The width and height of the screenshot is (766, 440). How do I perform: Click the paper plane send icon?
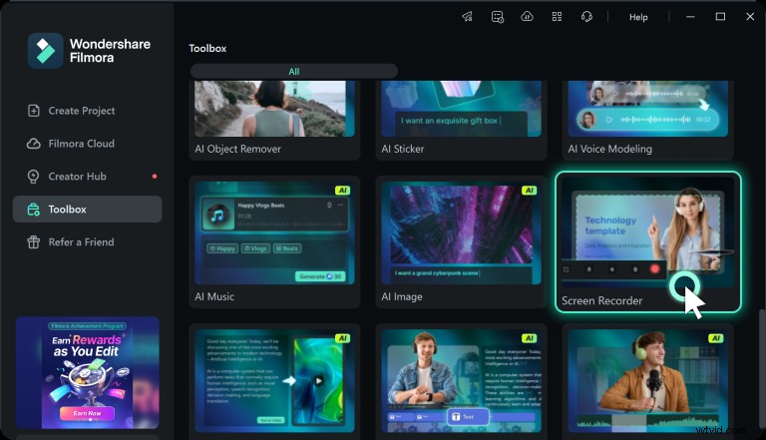[467, 17]
